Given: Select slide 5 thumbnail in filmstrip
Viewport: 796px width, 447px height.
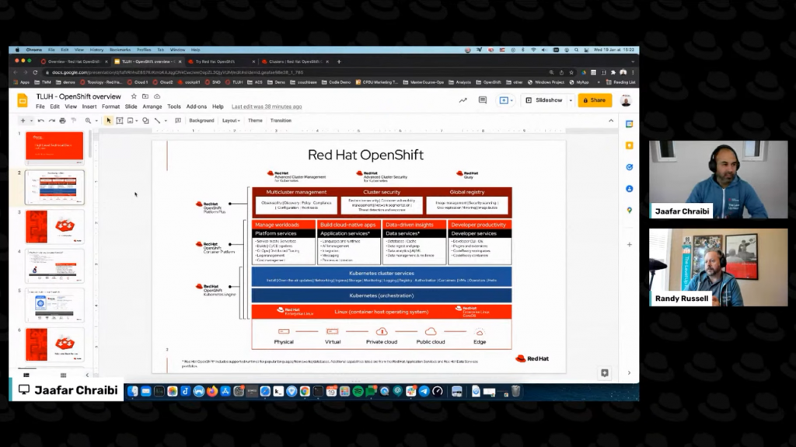Looking at the screenshot, I should click(x=54, y=306).
